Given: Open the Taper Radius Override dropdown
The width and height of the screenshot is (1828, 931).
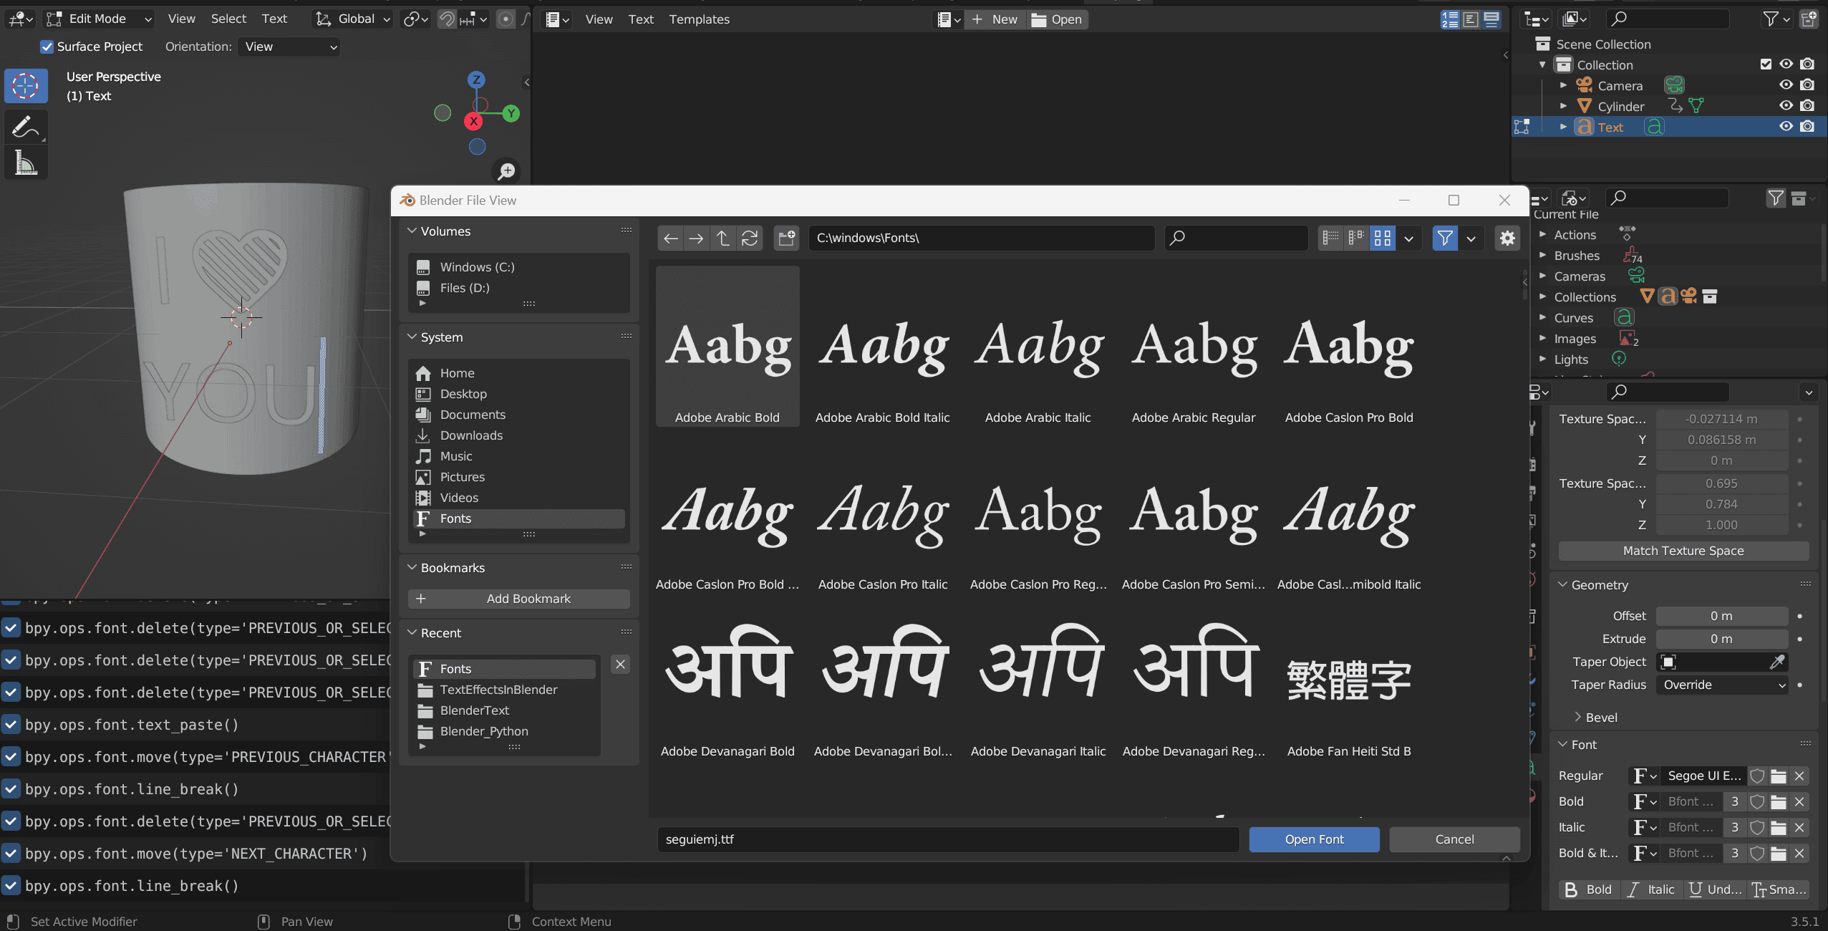Looking at the screenshot, I should point(1722,685).
